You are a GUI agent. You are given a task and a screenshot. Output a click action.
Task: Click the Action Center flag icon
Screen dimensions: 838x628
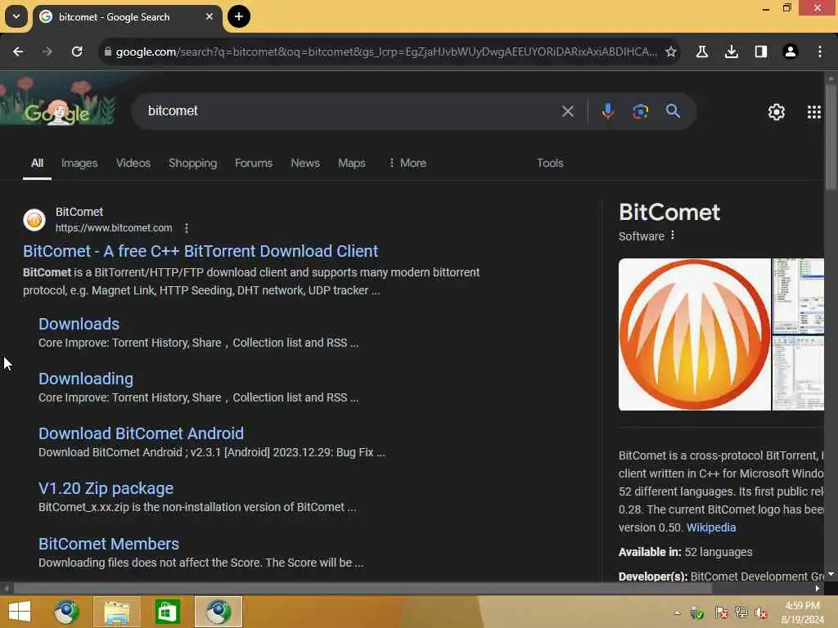[x=721, y=612]
